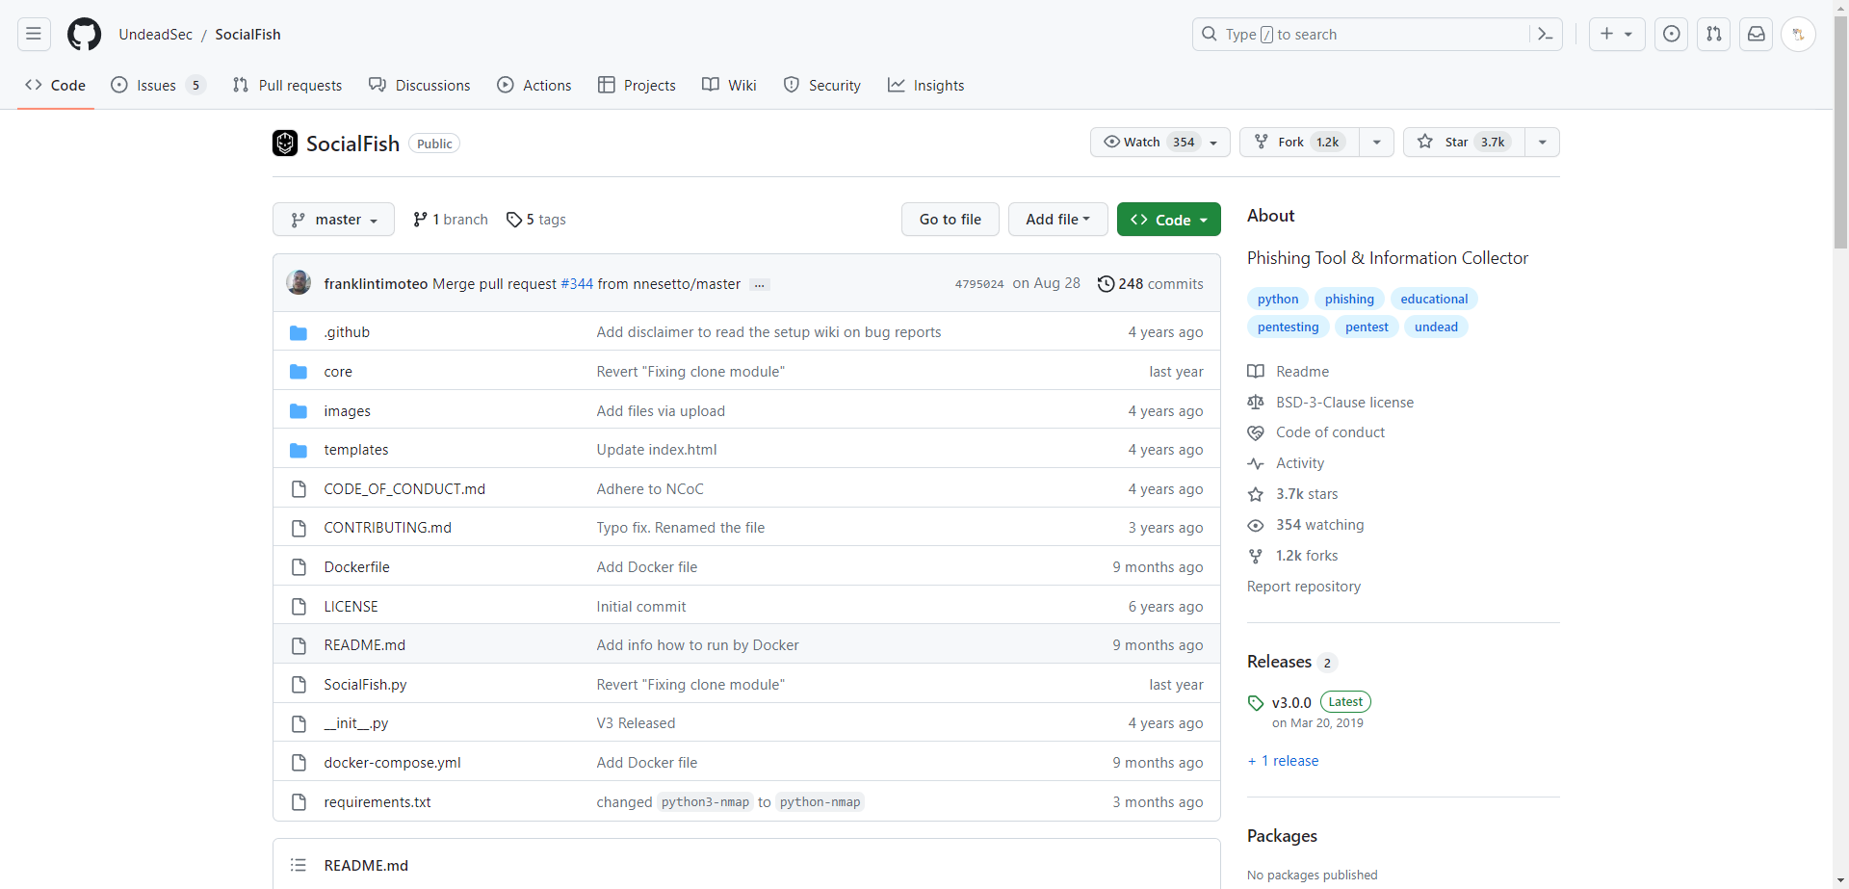This screenshot has width=1849, height=889.
Task: Open the templates folder
Action: coord(356,450)
